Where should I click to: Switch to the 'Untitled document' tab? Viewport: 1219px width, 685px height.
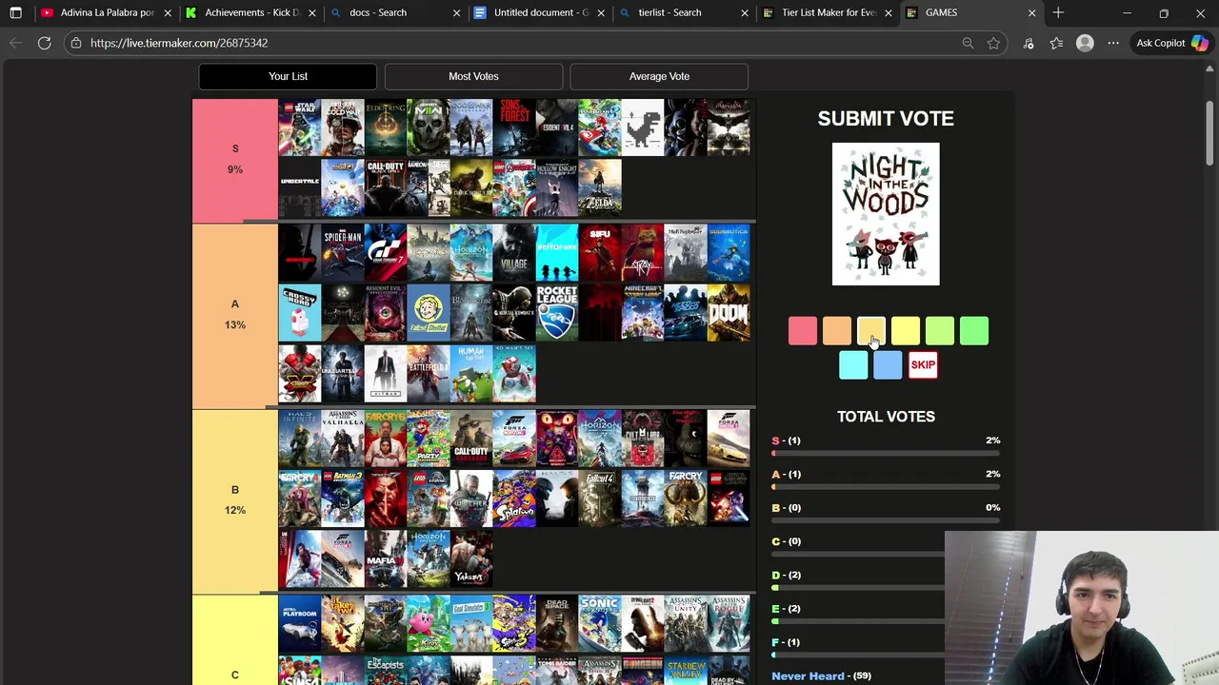(540, 13)
